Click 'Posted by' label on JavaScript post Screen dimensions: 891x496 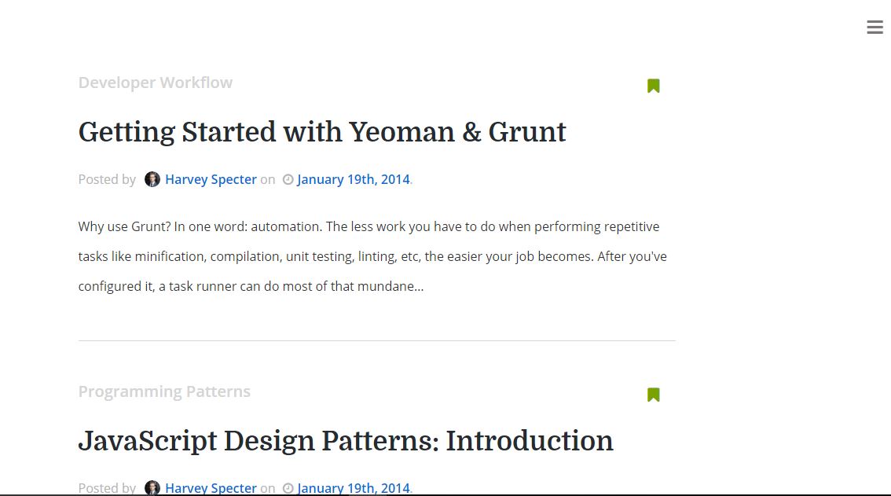pyautogui.click(x=107, y=488)
